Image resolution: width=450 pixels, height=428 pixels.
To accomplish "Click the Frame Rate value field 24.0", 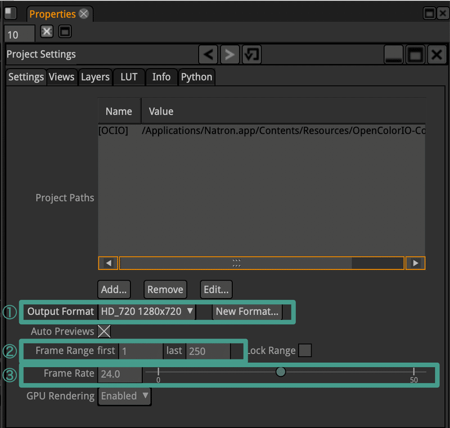I will (x=120, y=374).
